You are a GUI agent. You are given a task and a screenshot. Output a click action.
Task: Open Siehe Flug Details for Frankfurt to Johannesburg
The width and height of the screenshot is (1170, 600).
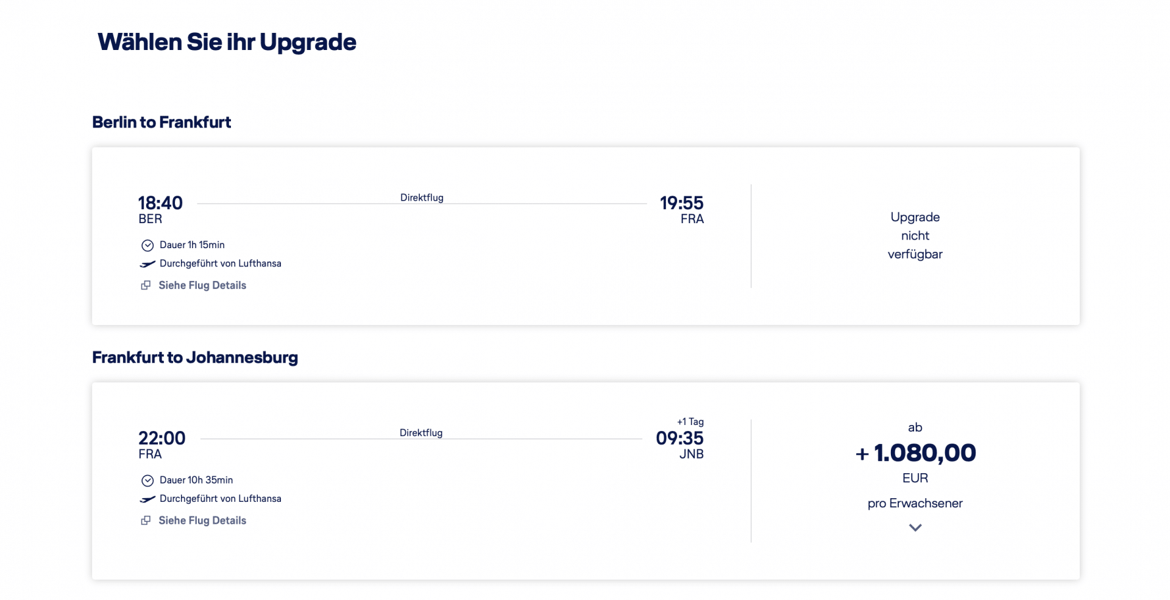(x=202, y=520)
